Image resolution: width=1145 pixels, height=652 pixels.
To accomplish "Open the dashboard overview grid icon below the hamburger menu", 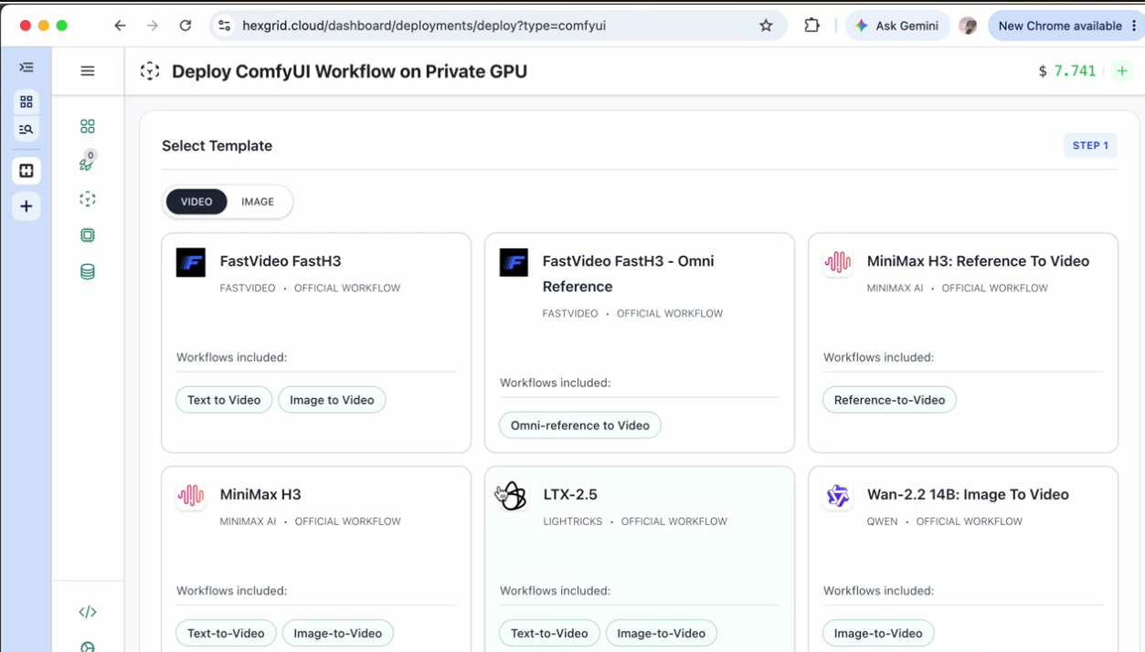I will coord(88,126).
